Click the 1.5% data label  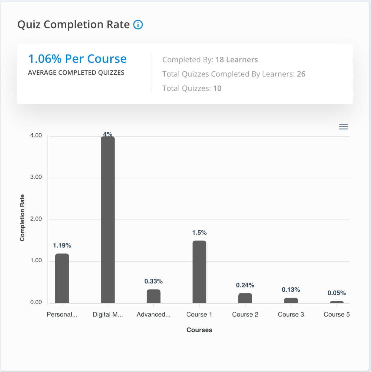coord(199,233)
